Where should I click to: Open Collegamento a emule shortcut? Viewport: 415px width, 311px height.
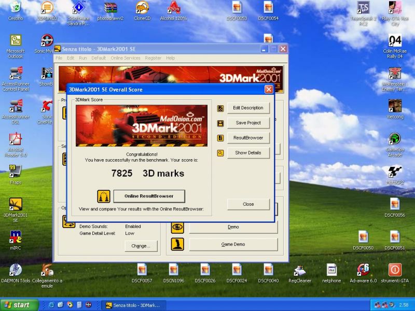[47, 276]
